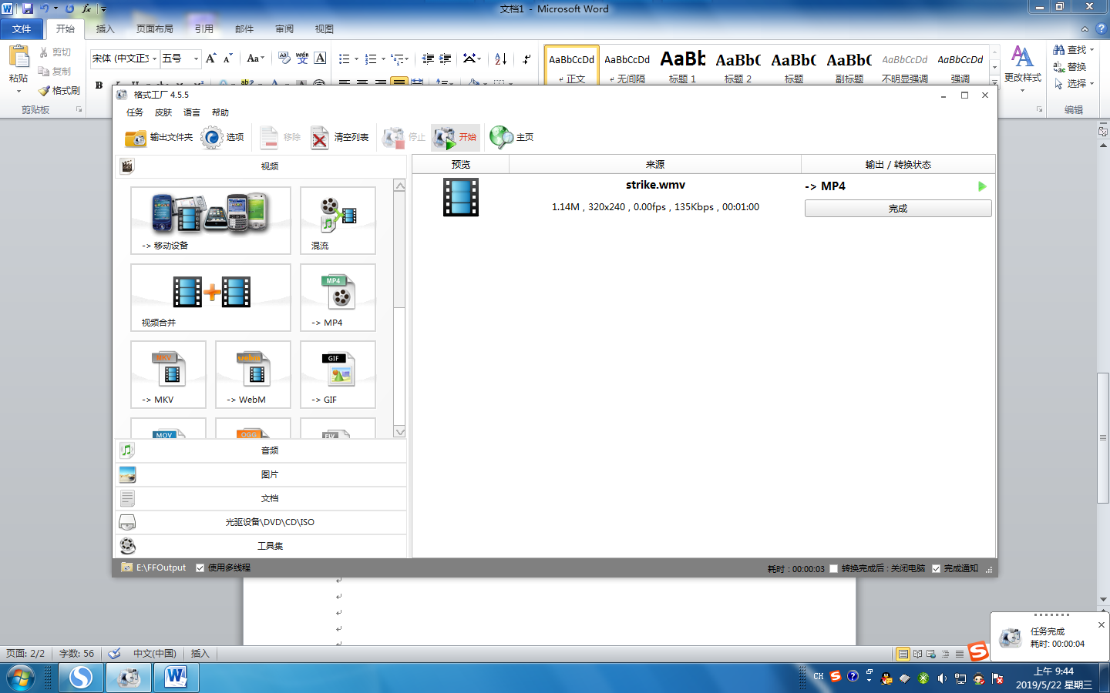
Task: Apply the Word 标题 1 style
Action: [x=682, y=66]
